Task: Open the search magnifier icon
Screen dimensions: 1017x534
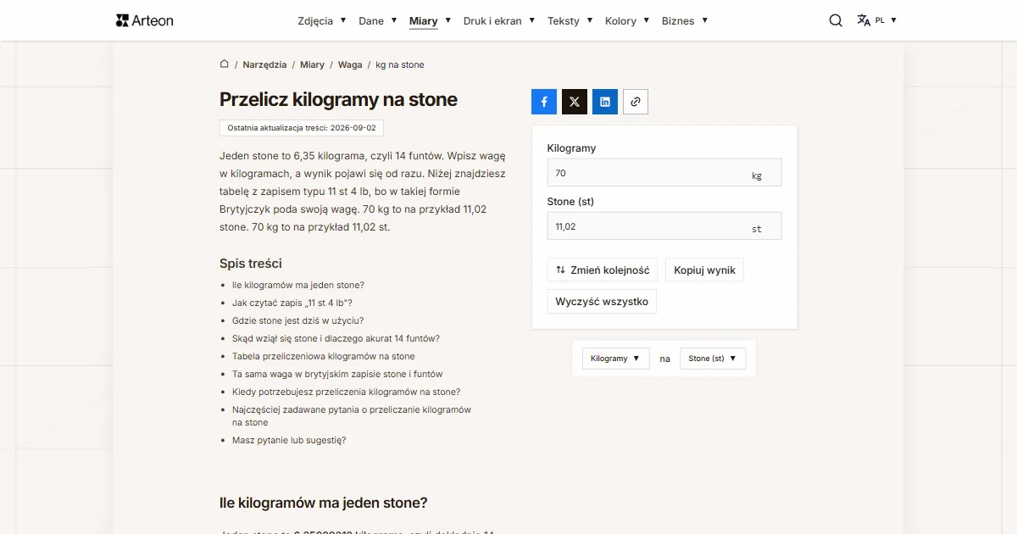Action: click(836, 20)
